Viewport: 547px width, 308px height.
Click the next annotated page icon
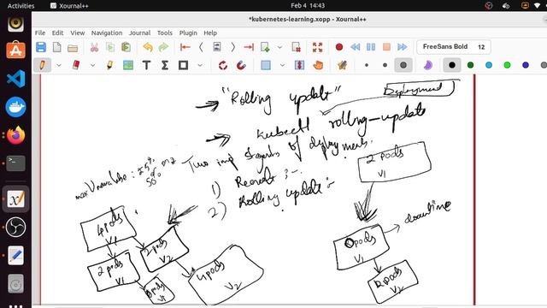click(x=217, y=47)
